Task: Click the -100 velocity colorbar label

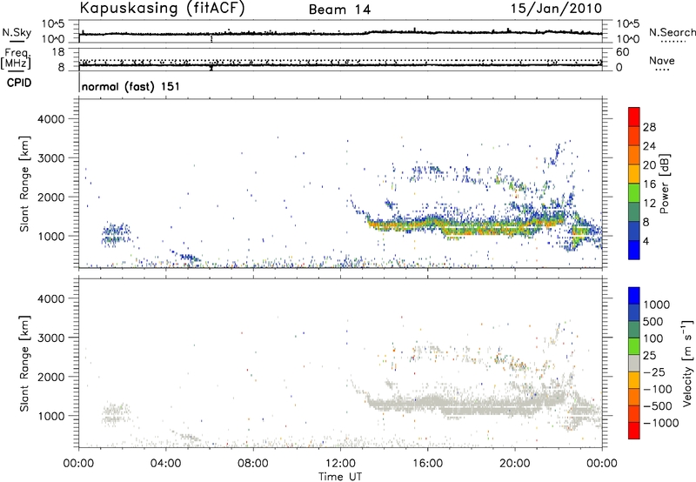Action: point(659,389)
